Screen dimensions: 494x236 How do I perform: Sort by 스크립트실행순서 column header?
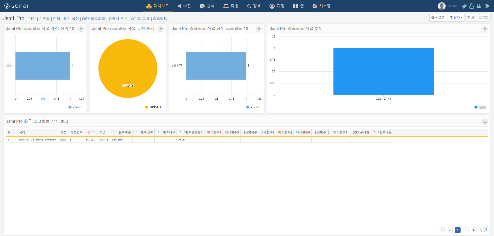(191, 133)
